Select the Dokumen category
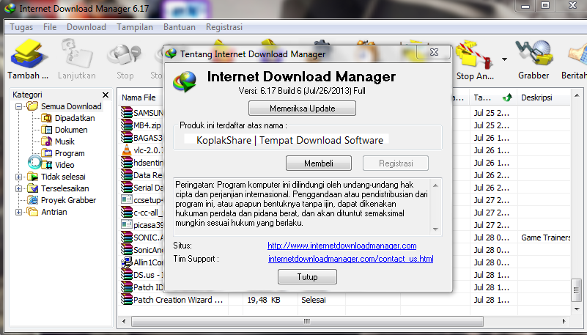 [x=71, y=130]
